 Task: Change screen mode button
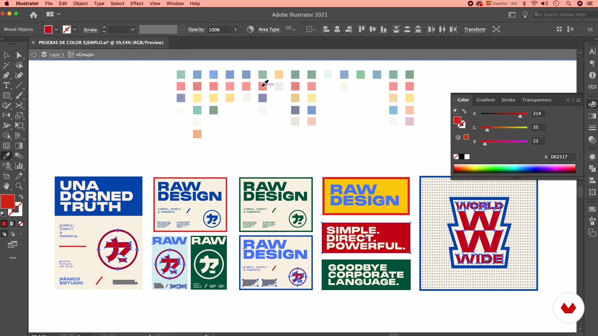pos(12,245)
